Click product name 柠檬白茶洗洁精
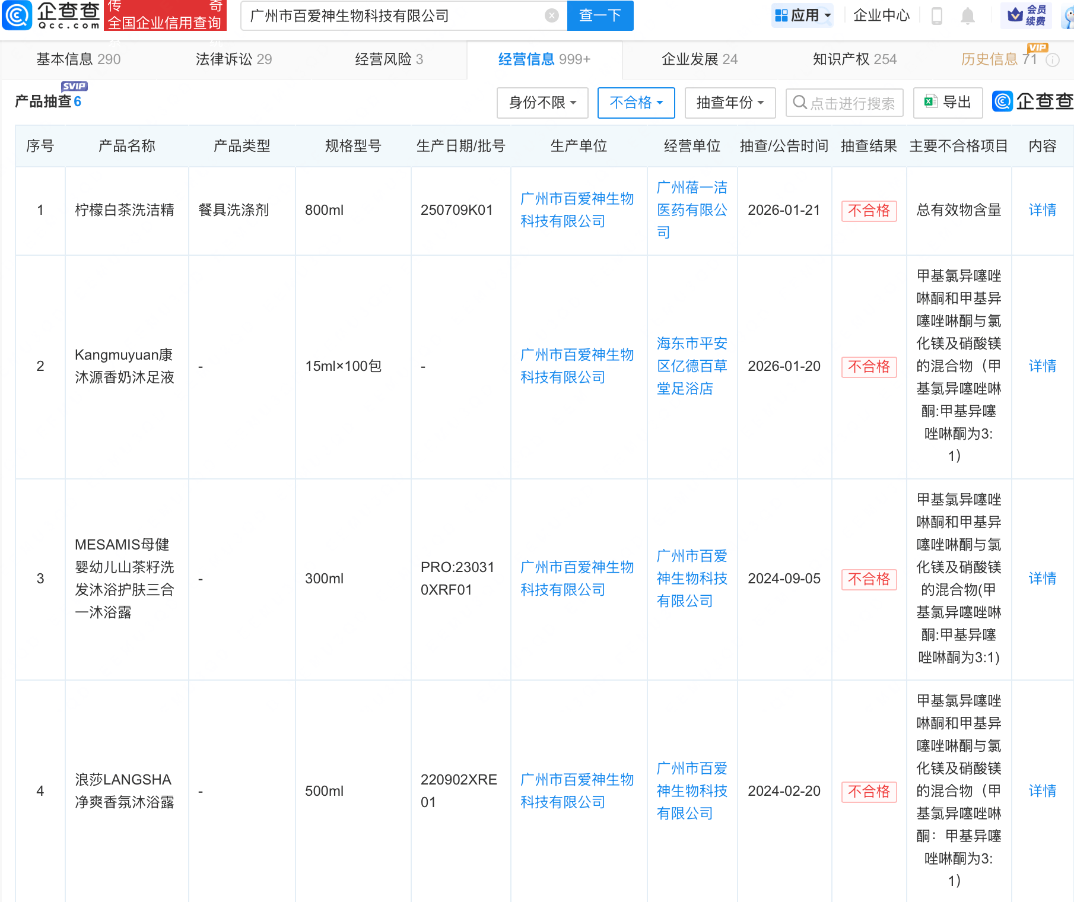The image size is (1074, 902). pos(125,210)
